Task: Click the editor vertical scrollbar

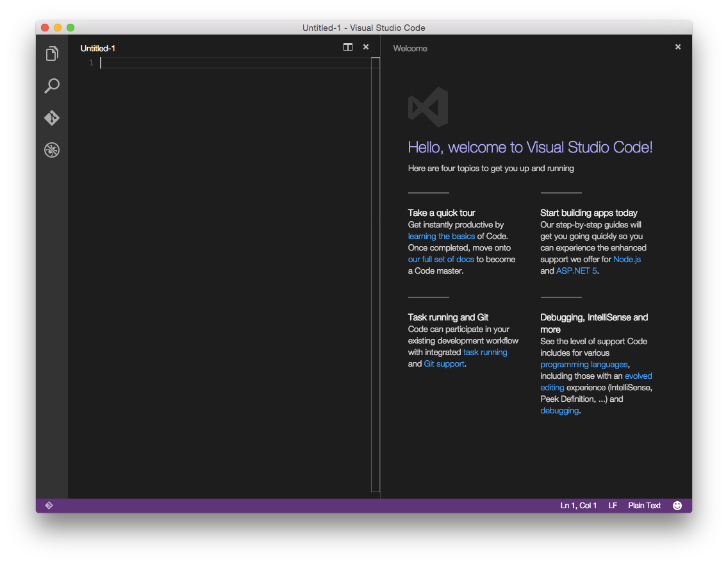Action: coord(376,274)
